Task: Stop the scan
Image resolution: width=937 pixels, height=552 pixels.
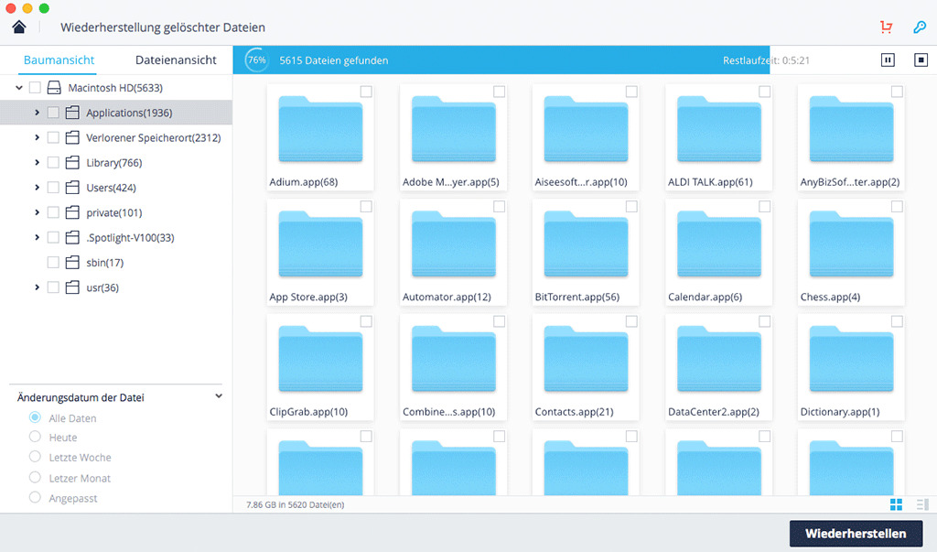Action: tap(921, 60)
